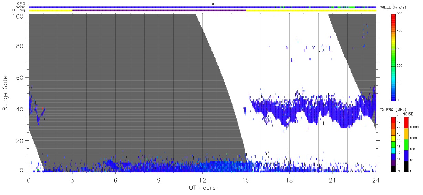Click the Range Gate axis title
This screenshot has width=423, height=195.
pyautogui.click(x=5, y=93)
